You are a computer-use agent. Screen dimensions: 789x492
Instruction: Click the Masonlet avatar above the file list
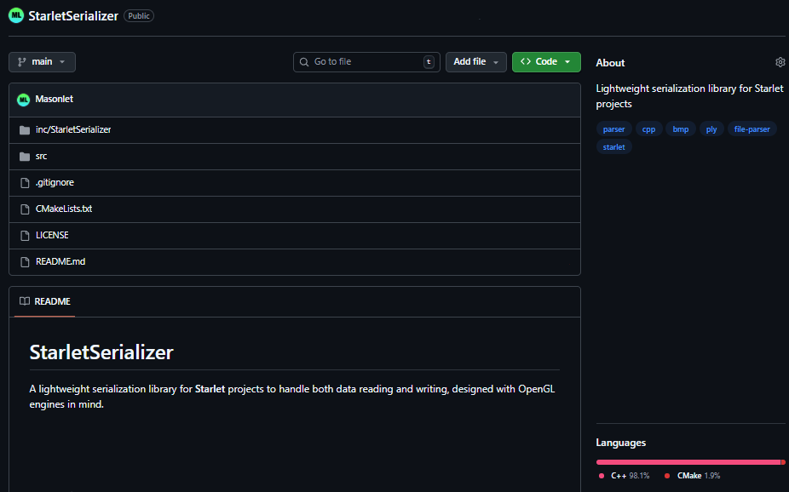[x=23, y=99]
